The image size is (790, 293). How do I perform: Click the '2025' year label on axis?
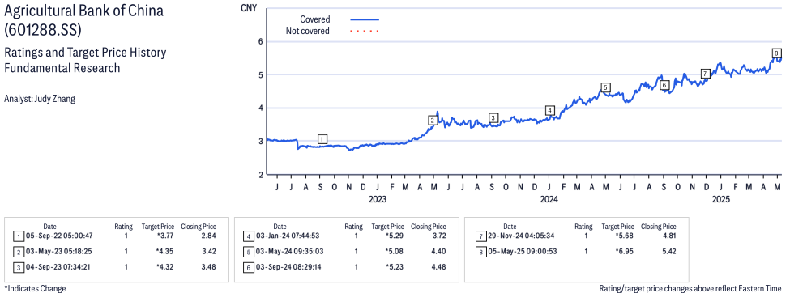tap(721, 199)
